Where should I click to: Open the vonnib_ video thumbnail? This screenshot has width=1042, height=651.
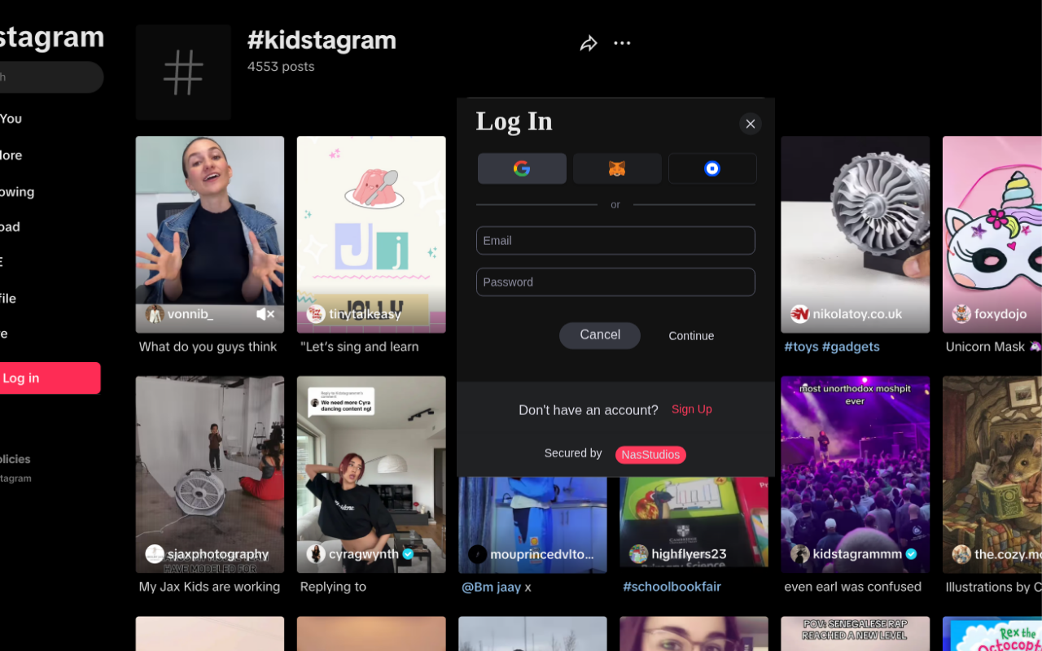(210, 234)
